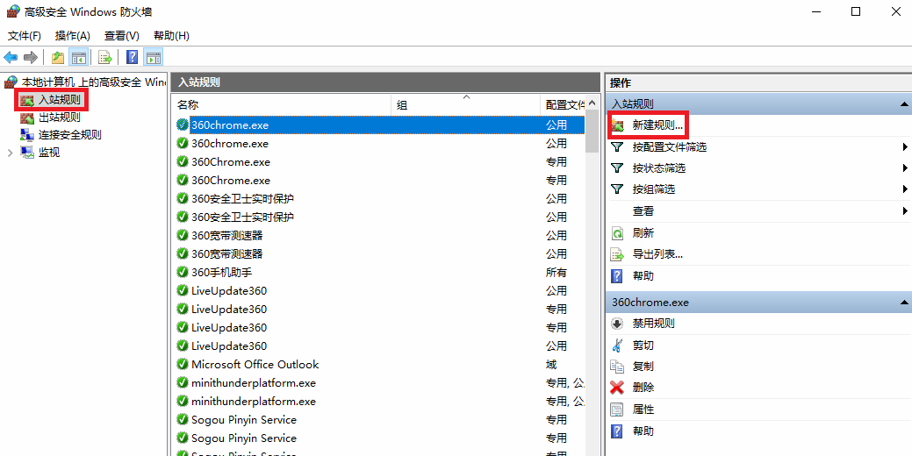The width and height of the screenshot is (912, 456).
Task: Click 删除 with the red X icon
Action: point(643,388)
